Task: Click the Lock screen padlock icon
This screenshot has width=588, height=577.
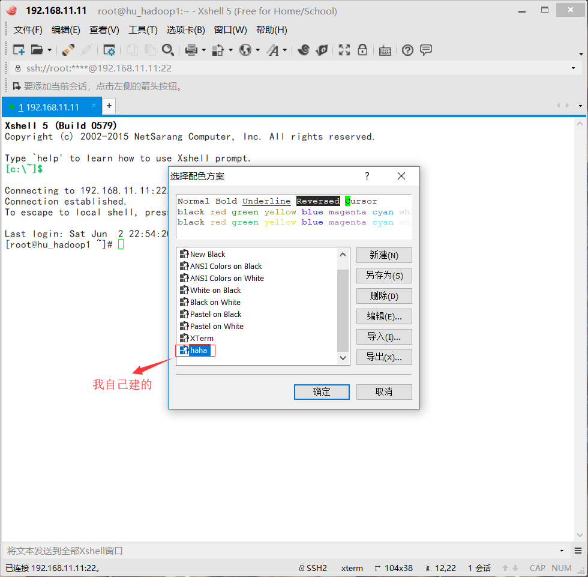Action: click(x=362, y=50)
